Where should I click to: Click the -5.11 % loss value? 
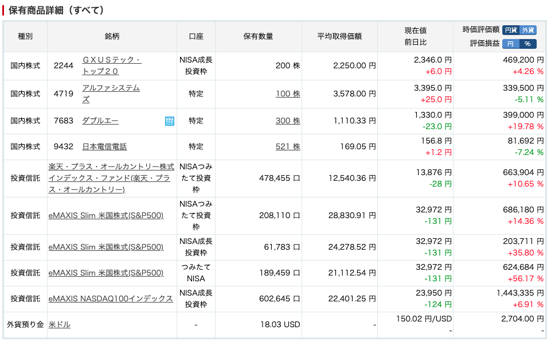pos(529,99)
